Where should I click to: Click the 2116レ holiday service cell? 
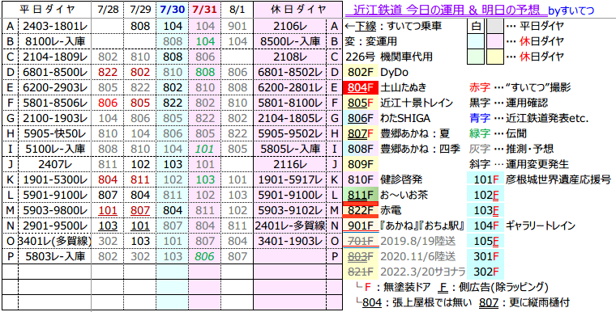tap(289, 164)
